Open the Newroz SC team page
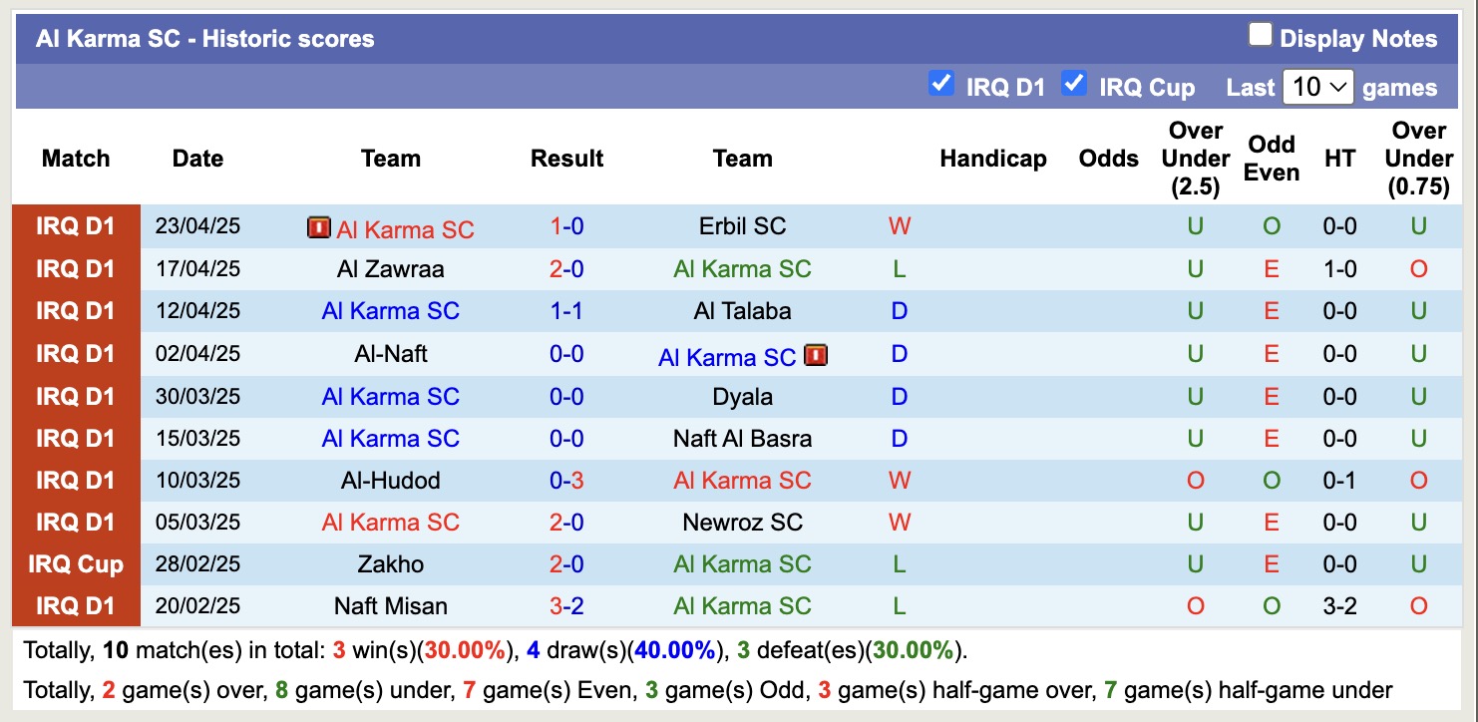1478x722 pixels. (x=742, y=522)
